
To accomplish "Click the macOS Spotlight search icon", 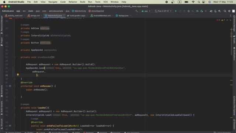I will click(x=199, y=2).
